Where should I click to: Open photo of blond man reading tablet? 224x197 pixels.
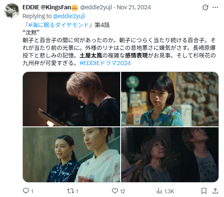tap(71, 99)
